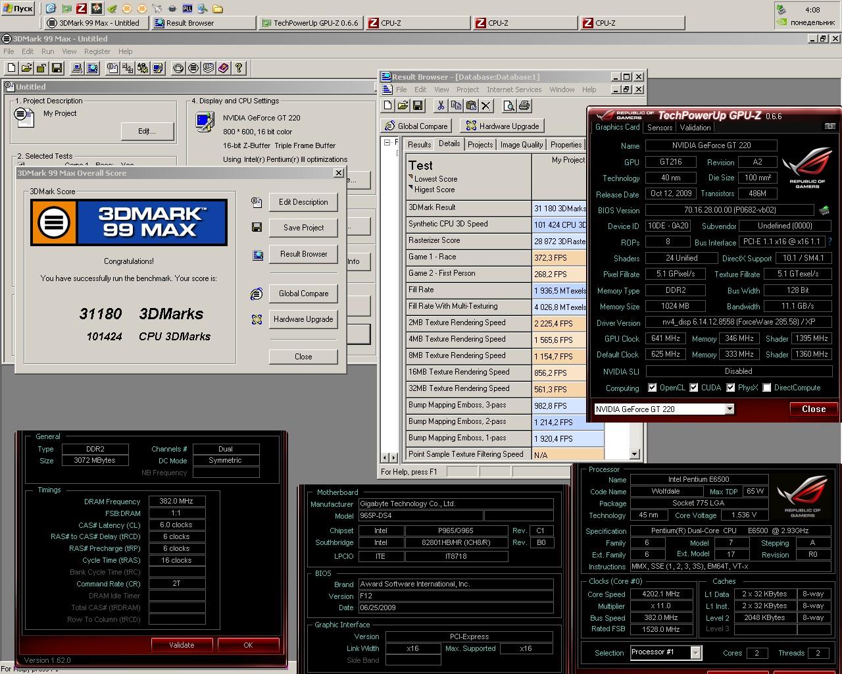The width and height of the screenshot is (842, 674).
Task: Open the Processor #1 selection dropdown in CPU-Z
Action: (x=695, y=652)
